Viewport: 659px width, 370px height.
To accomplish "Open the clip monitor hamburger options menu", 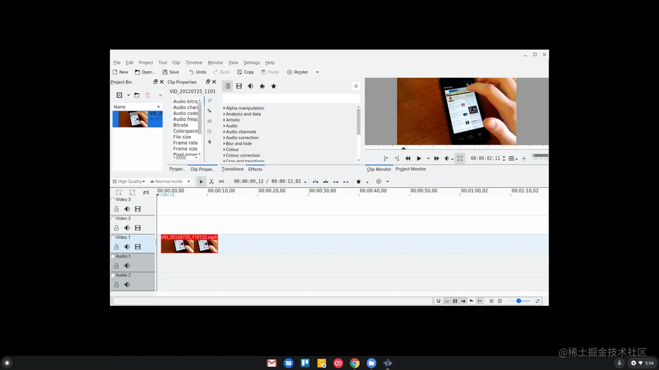I will tap(512, 158).
